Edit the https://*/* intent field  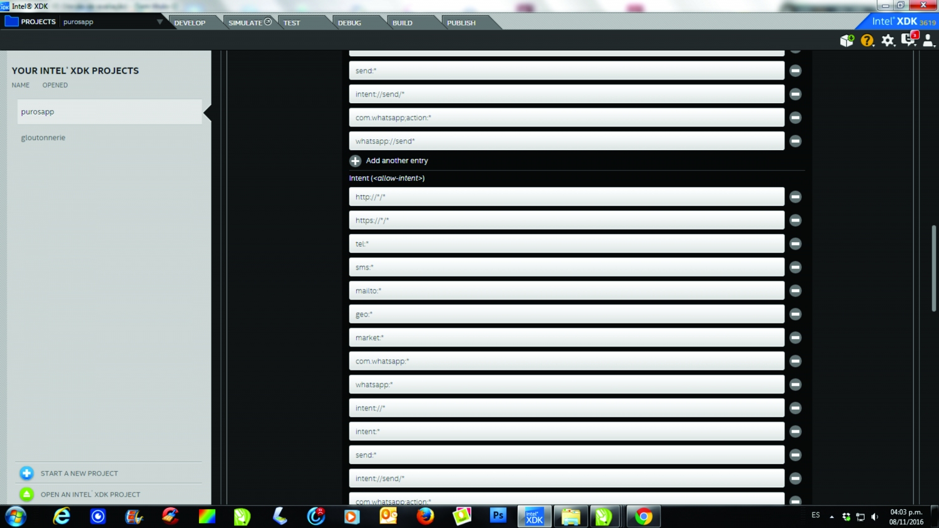click(567, 220)
